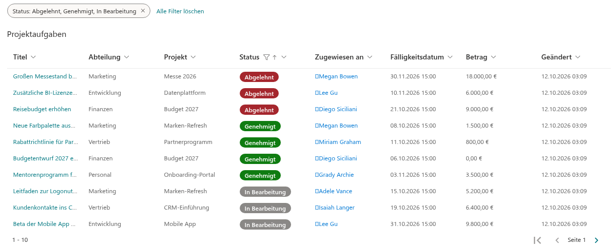
Task: Go to the previous page arrow
Action: click(557, 240)
